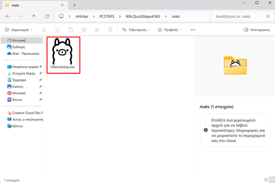Viewport: 275px width, 183px height.
Task: Unpin Έγγραφα using its pin icon
Action: [x=40, y=80]
